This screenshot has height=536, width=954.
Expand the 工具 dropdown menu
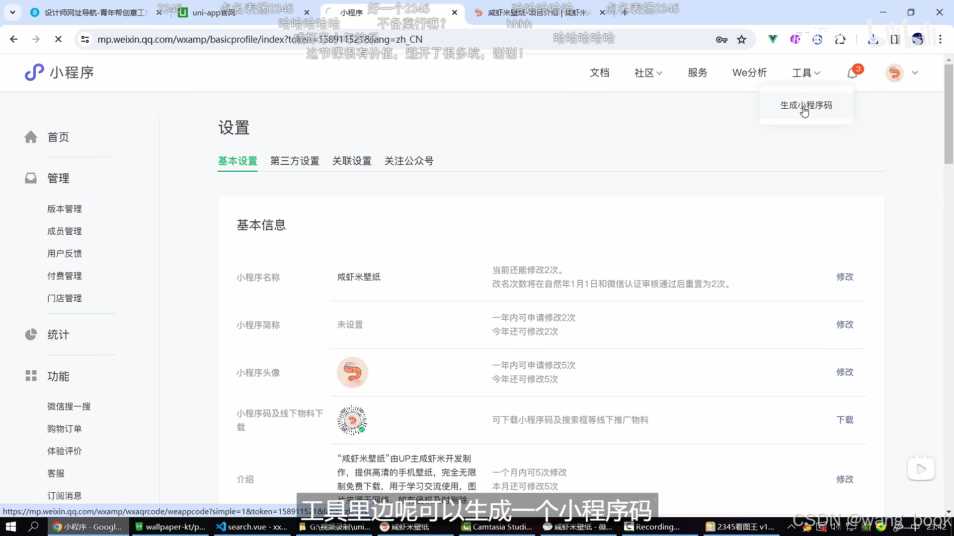806,73
